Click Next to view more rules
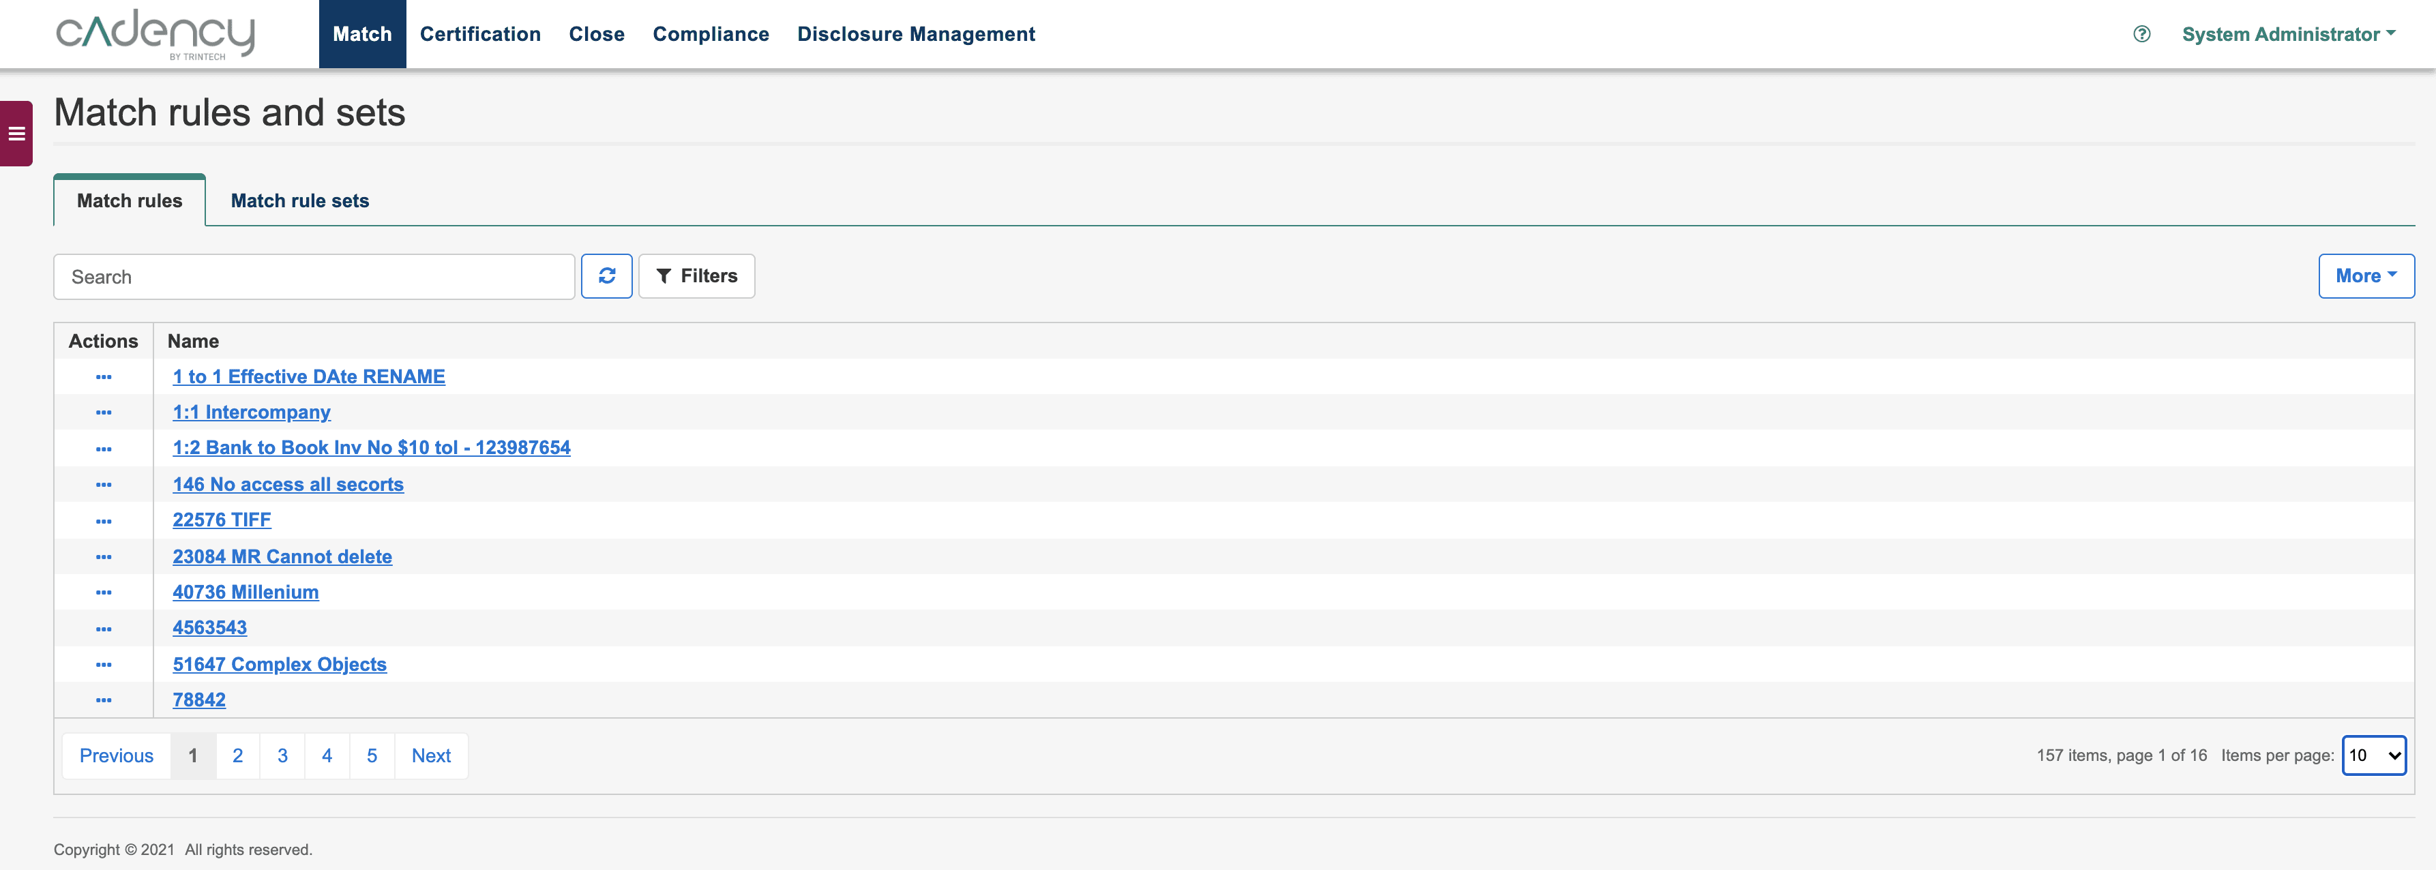 [431, 755]
